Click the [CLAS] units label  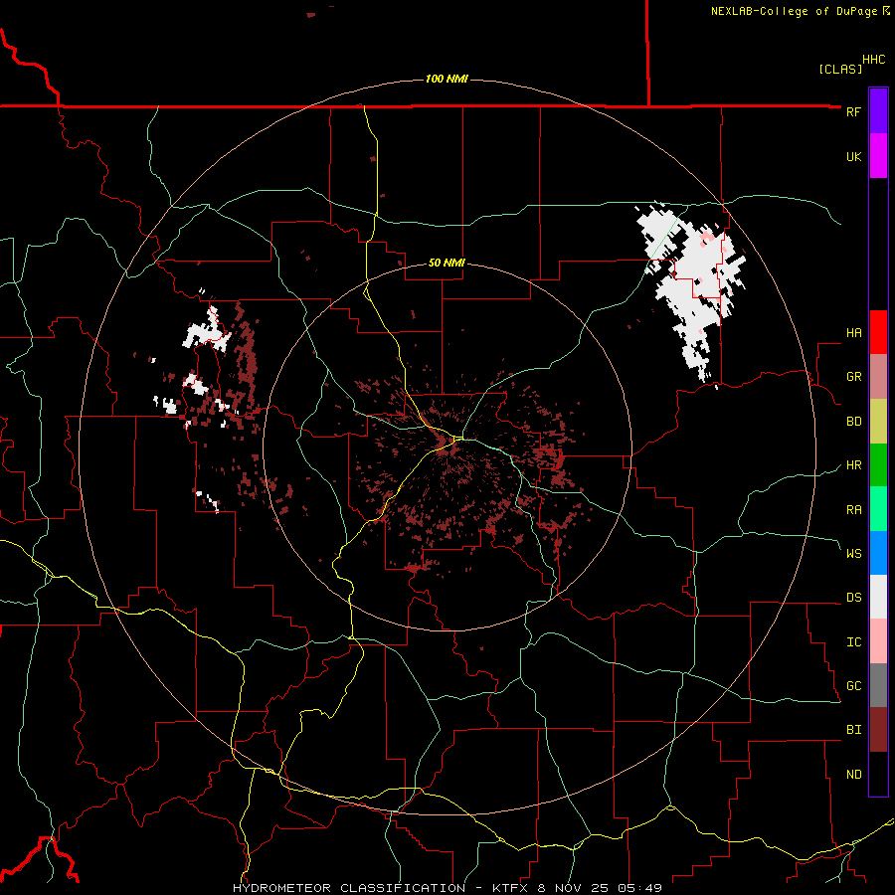840,69
